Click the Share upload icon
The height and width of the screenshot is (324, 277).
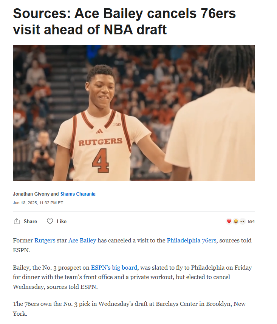pyautogui.click(x=17, y=221)
